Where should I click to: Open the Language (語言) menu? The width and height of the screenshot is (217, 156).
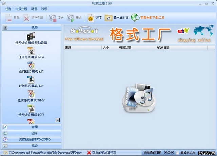click(34, 9)
